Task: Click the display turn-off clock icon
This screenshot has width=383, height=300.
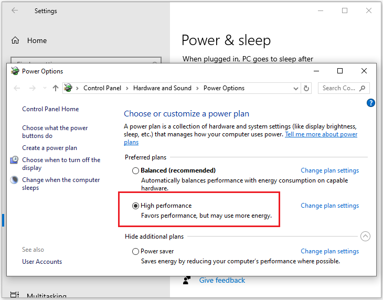Action: (x=14, y=160)
